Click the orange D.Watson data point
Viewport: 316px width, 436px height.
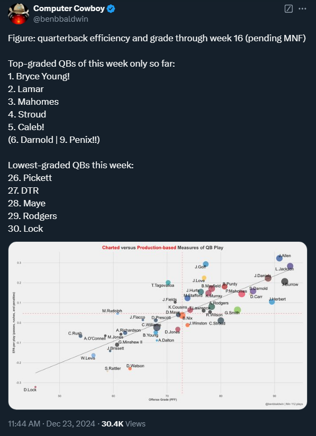(130, 368)
